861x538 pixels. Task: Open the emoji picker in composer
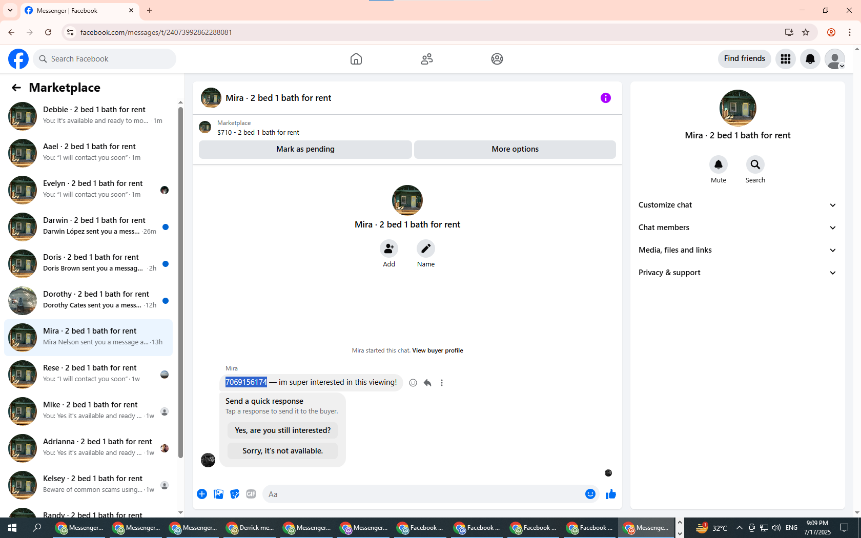click(590, 494)
